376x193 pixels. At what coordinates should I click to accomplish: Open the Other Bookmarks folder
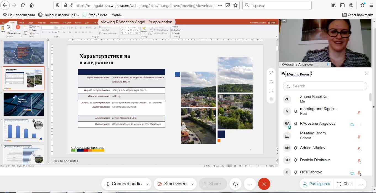click(x=358, y=15)
